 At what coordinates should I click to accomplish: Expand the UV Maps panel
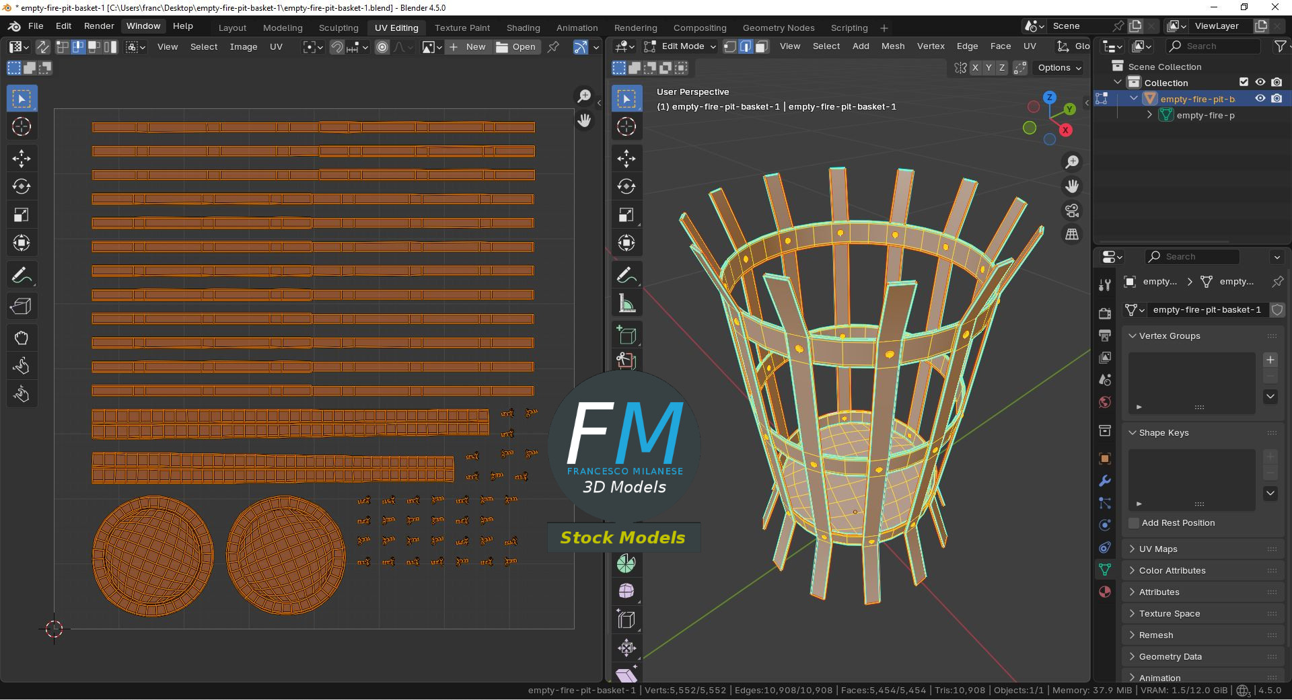tap(1157, 549)
